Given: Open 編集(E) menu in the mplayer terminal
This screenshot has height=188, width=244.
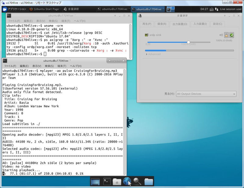Looking at the screenshot, I should [x=24, y=66].
